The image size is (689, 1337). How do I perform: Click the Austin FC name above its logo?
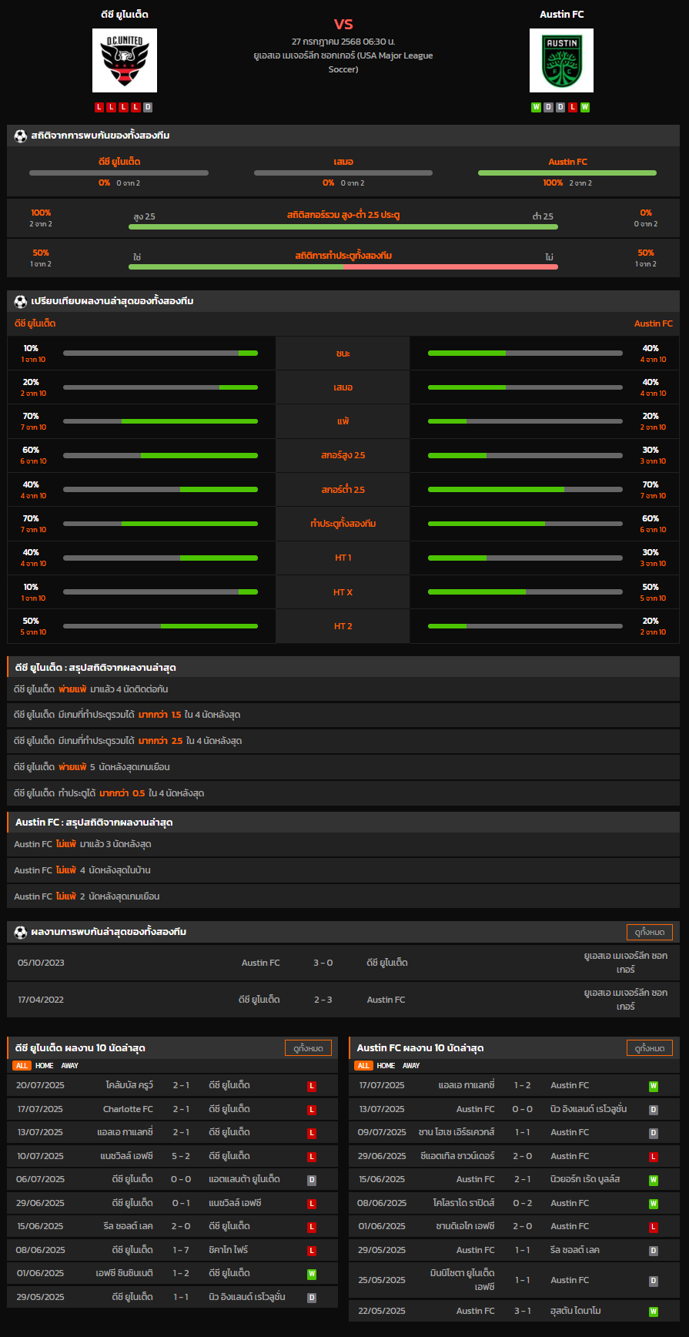tap(562, 15)
